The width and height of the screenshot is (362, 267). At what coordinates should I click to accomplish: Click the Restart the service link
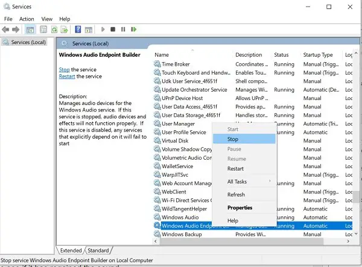(x=66, y=77)
